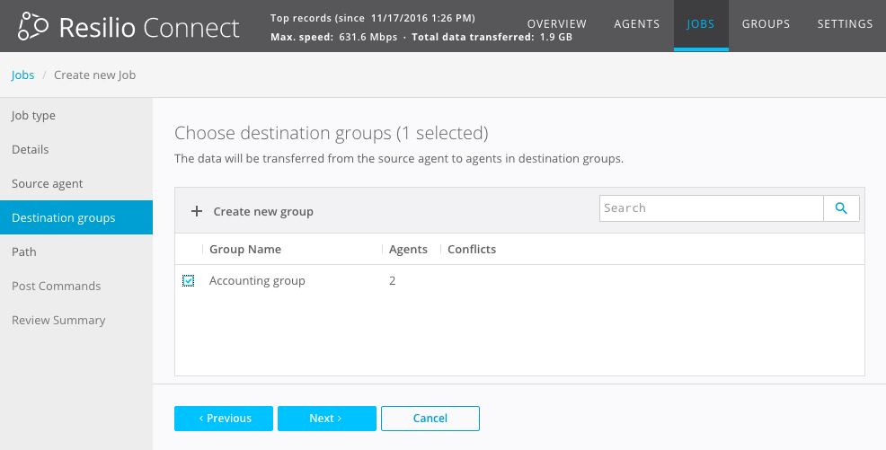The image size is (886, 450).
Task: Open the Overview tab
Action: [x=556, y=24]
